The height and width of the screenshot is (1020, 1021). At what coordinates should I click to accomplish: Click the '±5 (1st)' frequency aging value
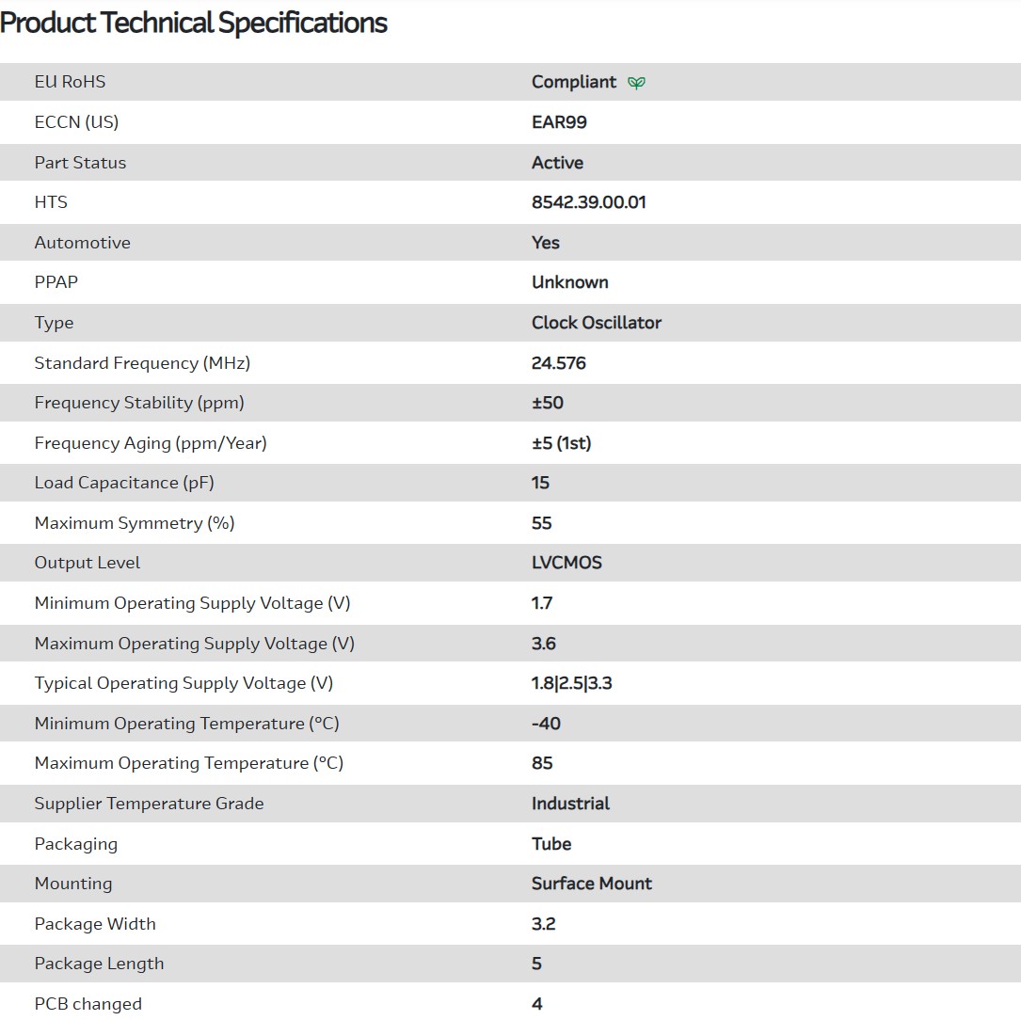[561, 443]
